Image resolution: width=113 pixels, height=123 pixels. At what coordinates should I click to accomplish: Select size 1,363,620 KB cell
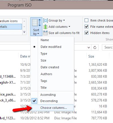point(98,65)
